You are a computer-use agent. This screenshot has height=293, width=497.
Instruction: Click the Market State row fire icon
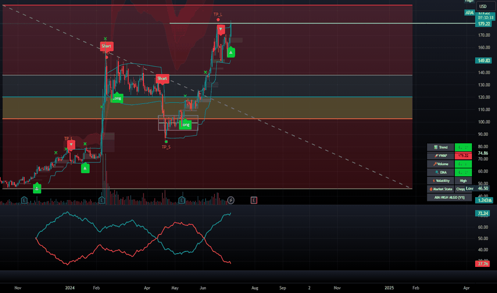pyautogui.click(x=431, y=189)
